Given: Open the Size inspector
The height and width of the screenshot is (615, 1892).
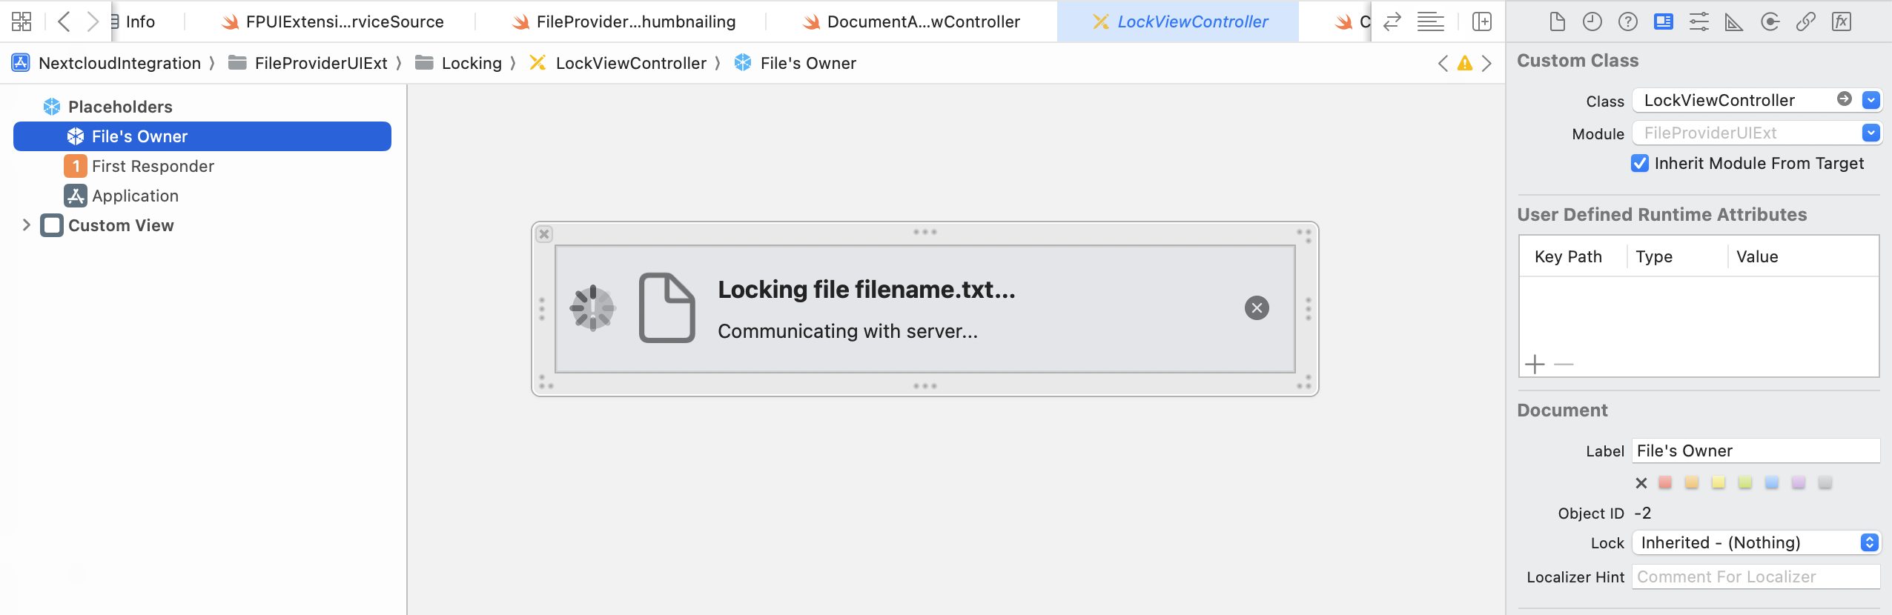Looking at the screenshot, I should click(x=1733, y=21).
